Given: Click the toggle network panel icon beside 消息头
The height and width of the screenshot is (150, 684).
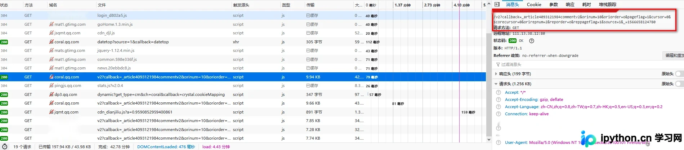Looking at the screenshot, I should click(x=497, y=4).
